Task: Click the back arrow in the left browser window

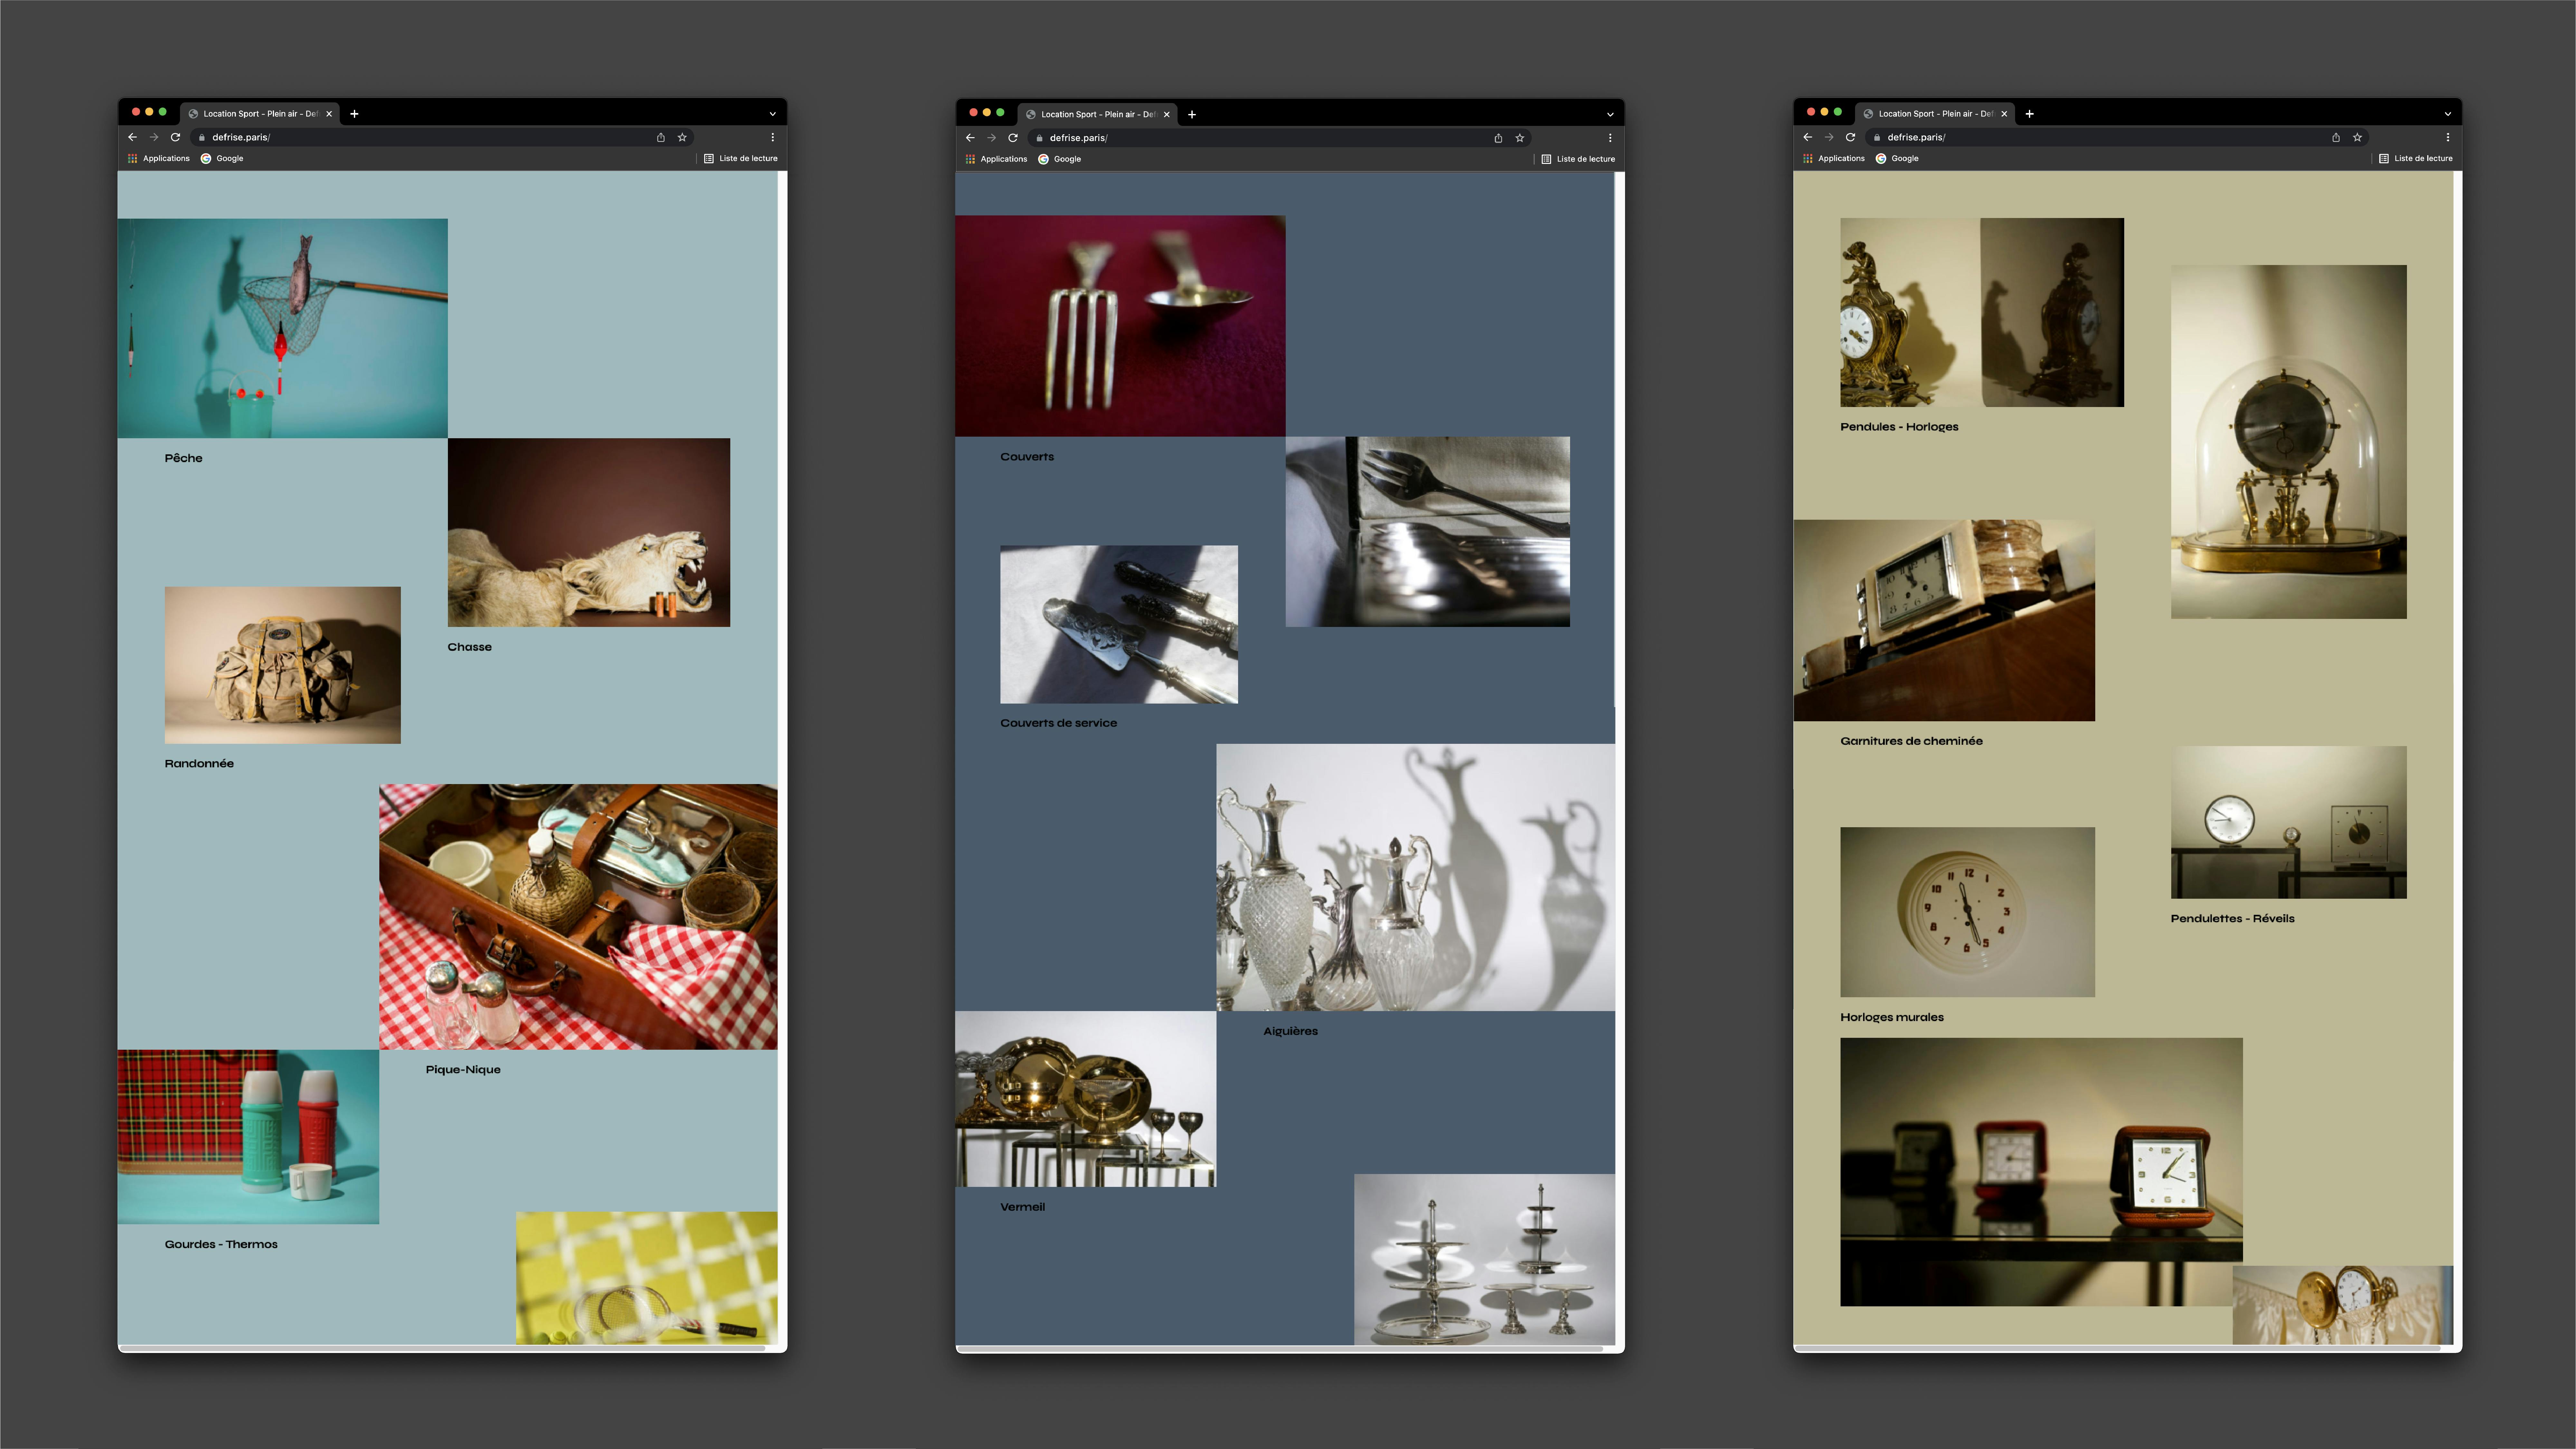Action: coord(132,137)
